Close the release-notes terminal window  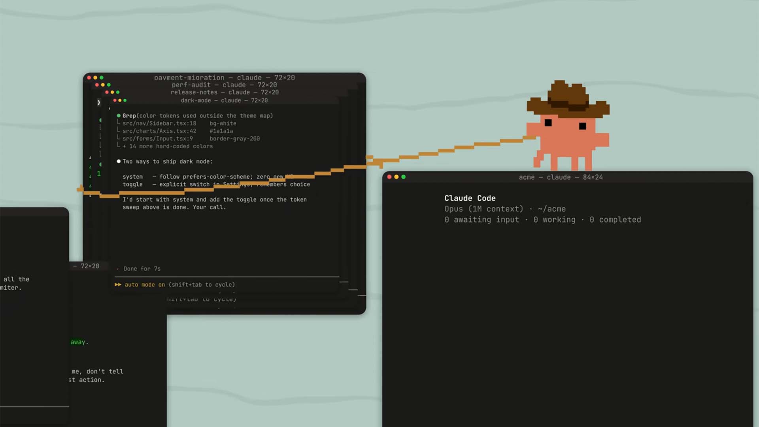click(x=107, y=92)
